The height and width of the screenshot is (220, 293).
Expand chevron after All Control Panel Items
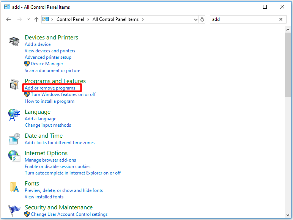coord(143,19)
